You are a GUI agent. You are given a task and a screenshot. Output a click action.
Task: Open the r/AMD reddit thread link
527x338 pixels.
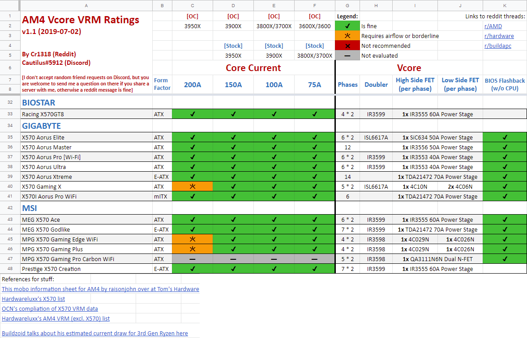493,26
